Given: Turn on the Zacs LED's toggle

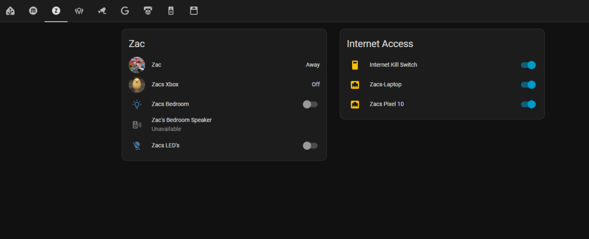Looking at the screenshot, I should (x=310, y=145).
